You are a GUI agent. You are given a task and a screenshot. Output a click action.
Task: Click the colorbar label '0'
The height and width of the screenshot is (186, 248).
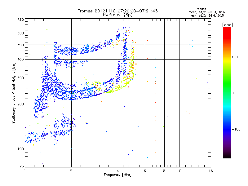(232, 93)
